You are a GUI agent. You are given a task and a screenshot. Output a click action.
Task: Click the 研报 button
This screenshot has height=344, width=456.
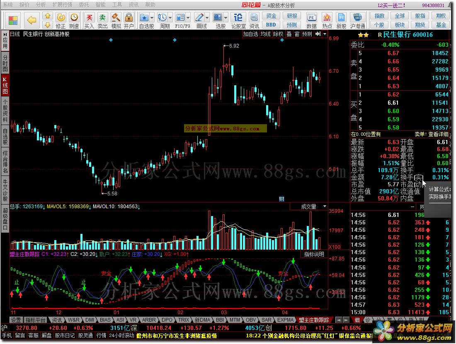tap(292, 16)
